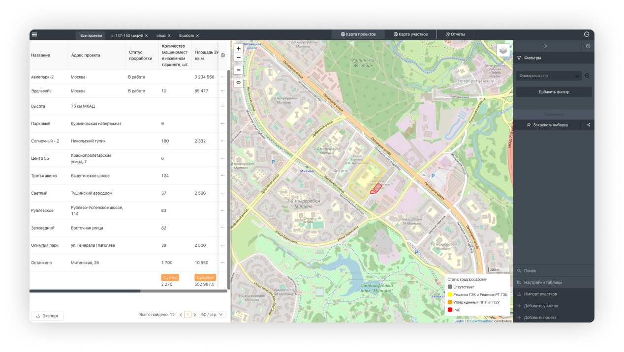
Task: Click the 'Сумма' aggregate badge
Action: (x=170, y=277)
